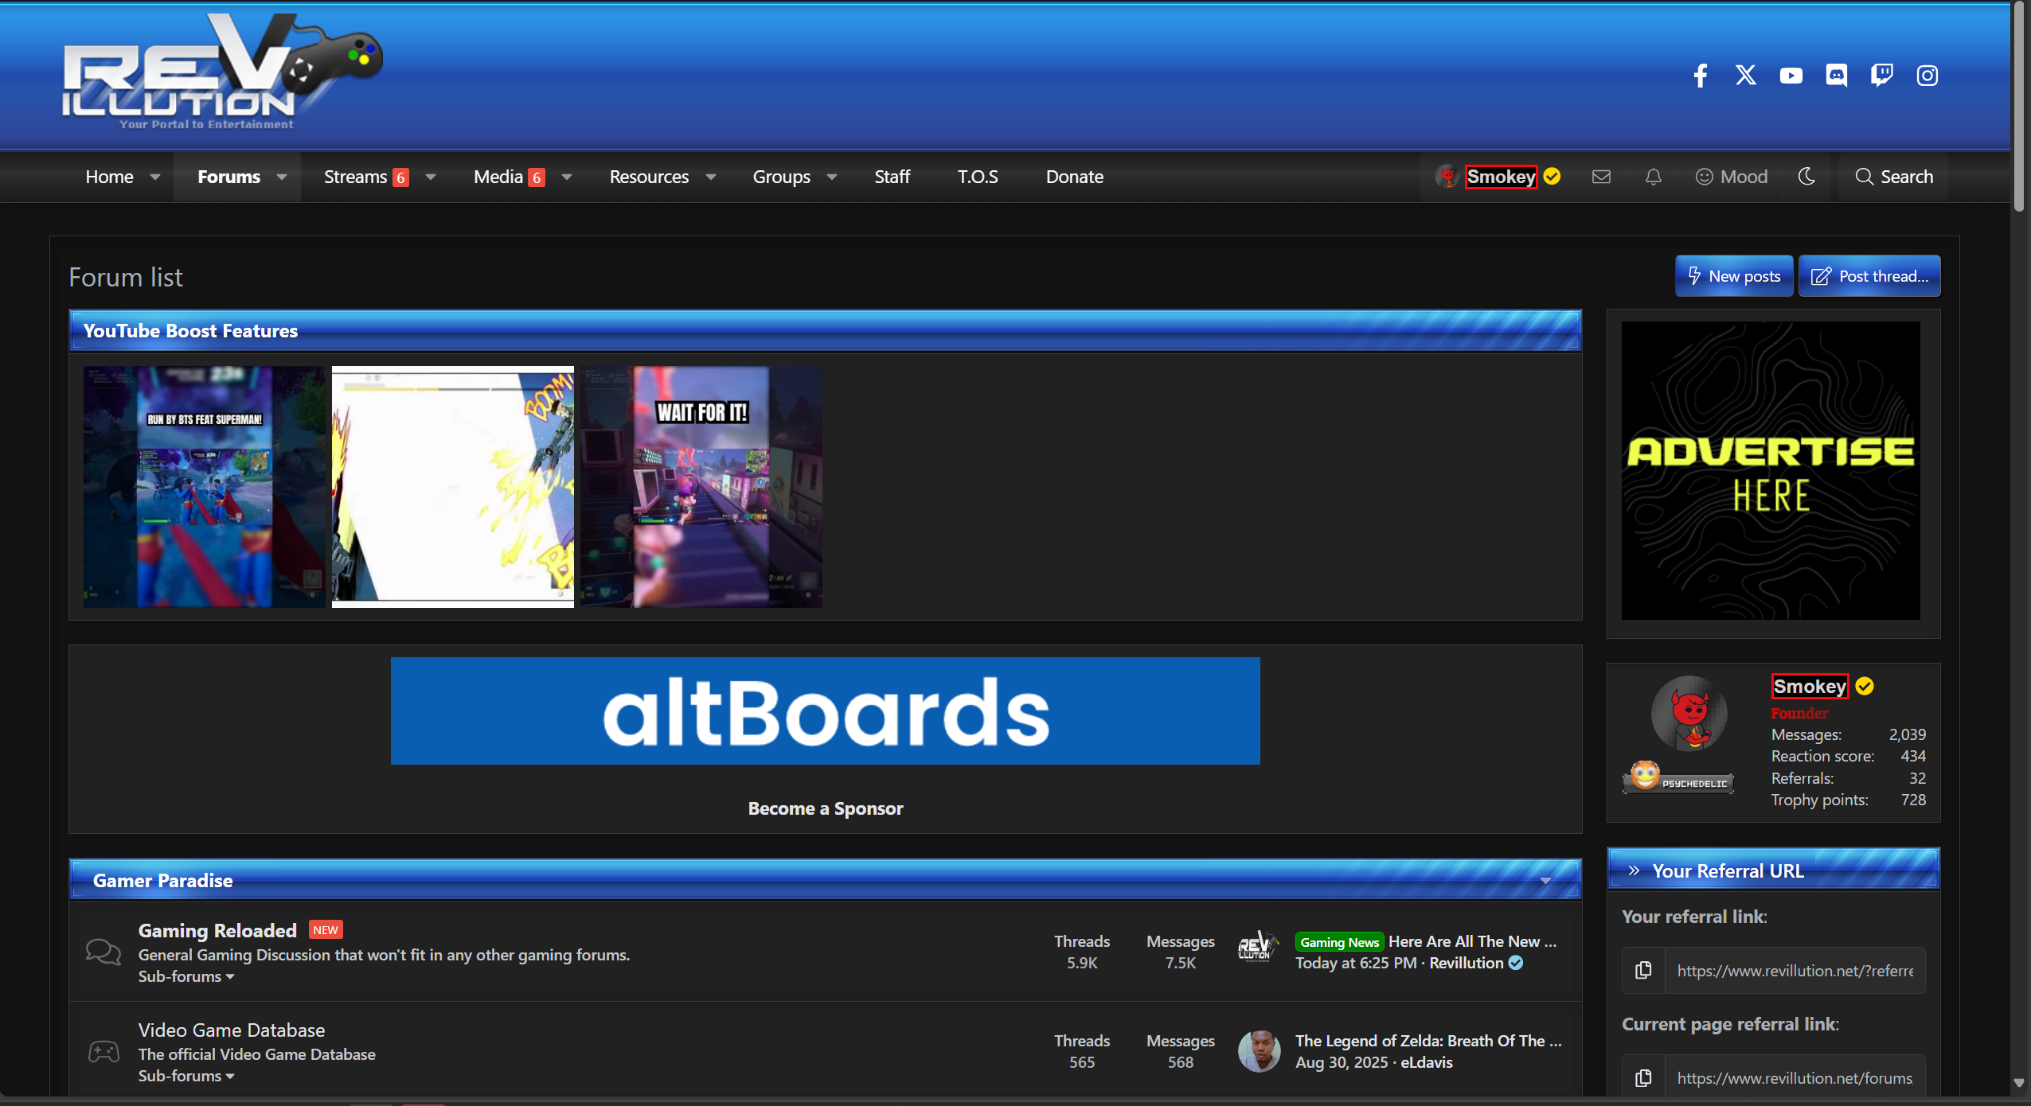Image resolution: width=2031 pixels, height=1106 pixels.
Task: Expand the Forums menu dropdown arrow
Action: point(282,177)
